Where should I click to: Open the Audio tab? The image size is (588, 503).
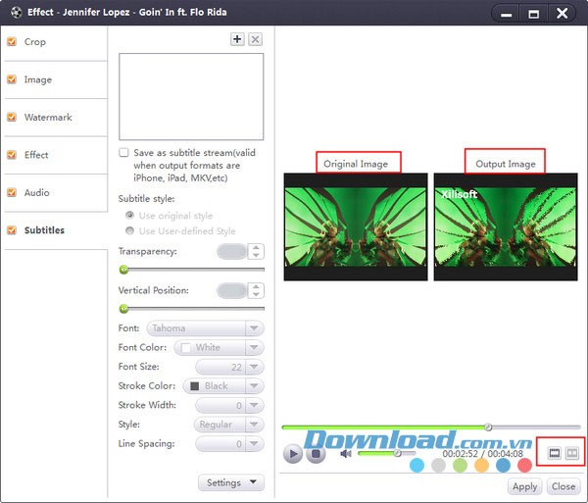(56, 193)
